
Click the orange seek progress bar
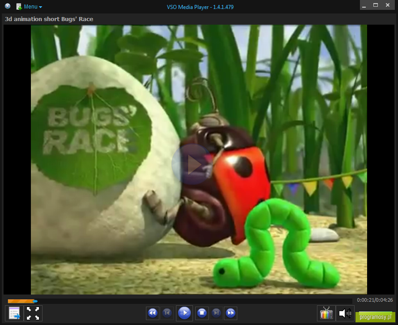click(x=21, y=301)
